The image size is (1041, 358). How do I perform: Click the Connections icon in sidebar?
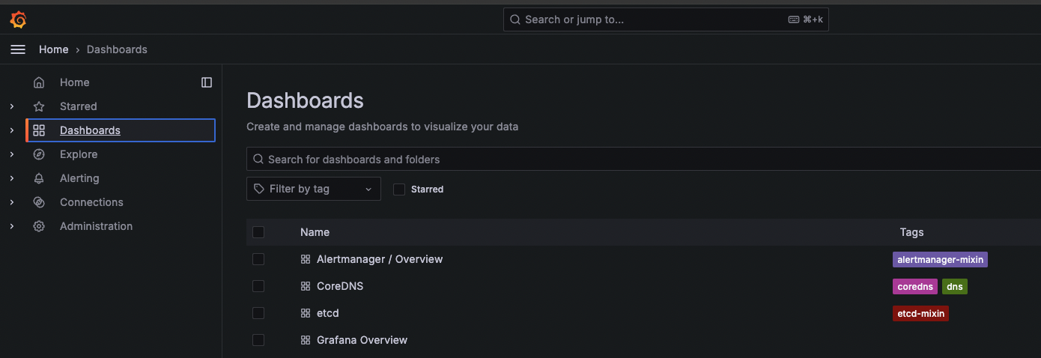click(x=39, y=202)
